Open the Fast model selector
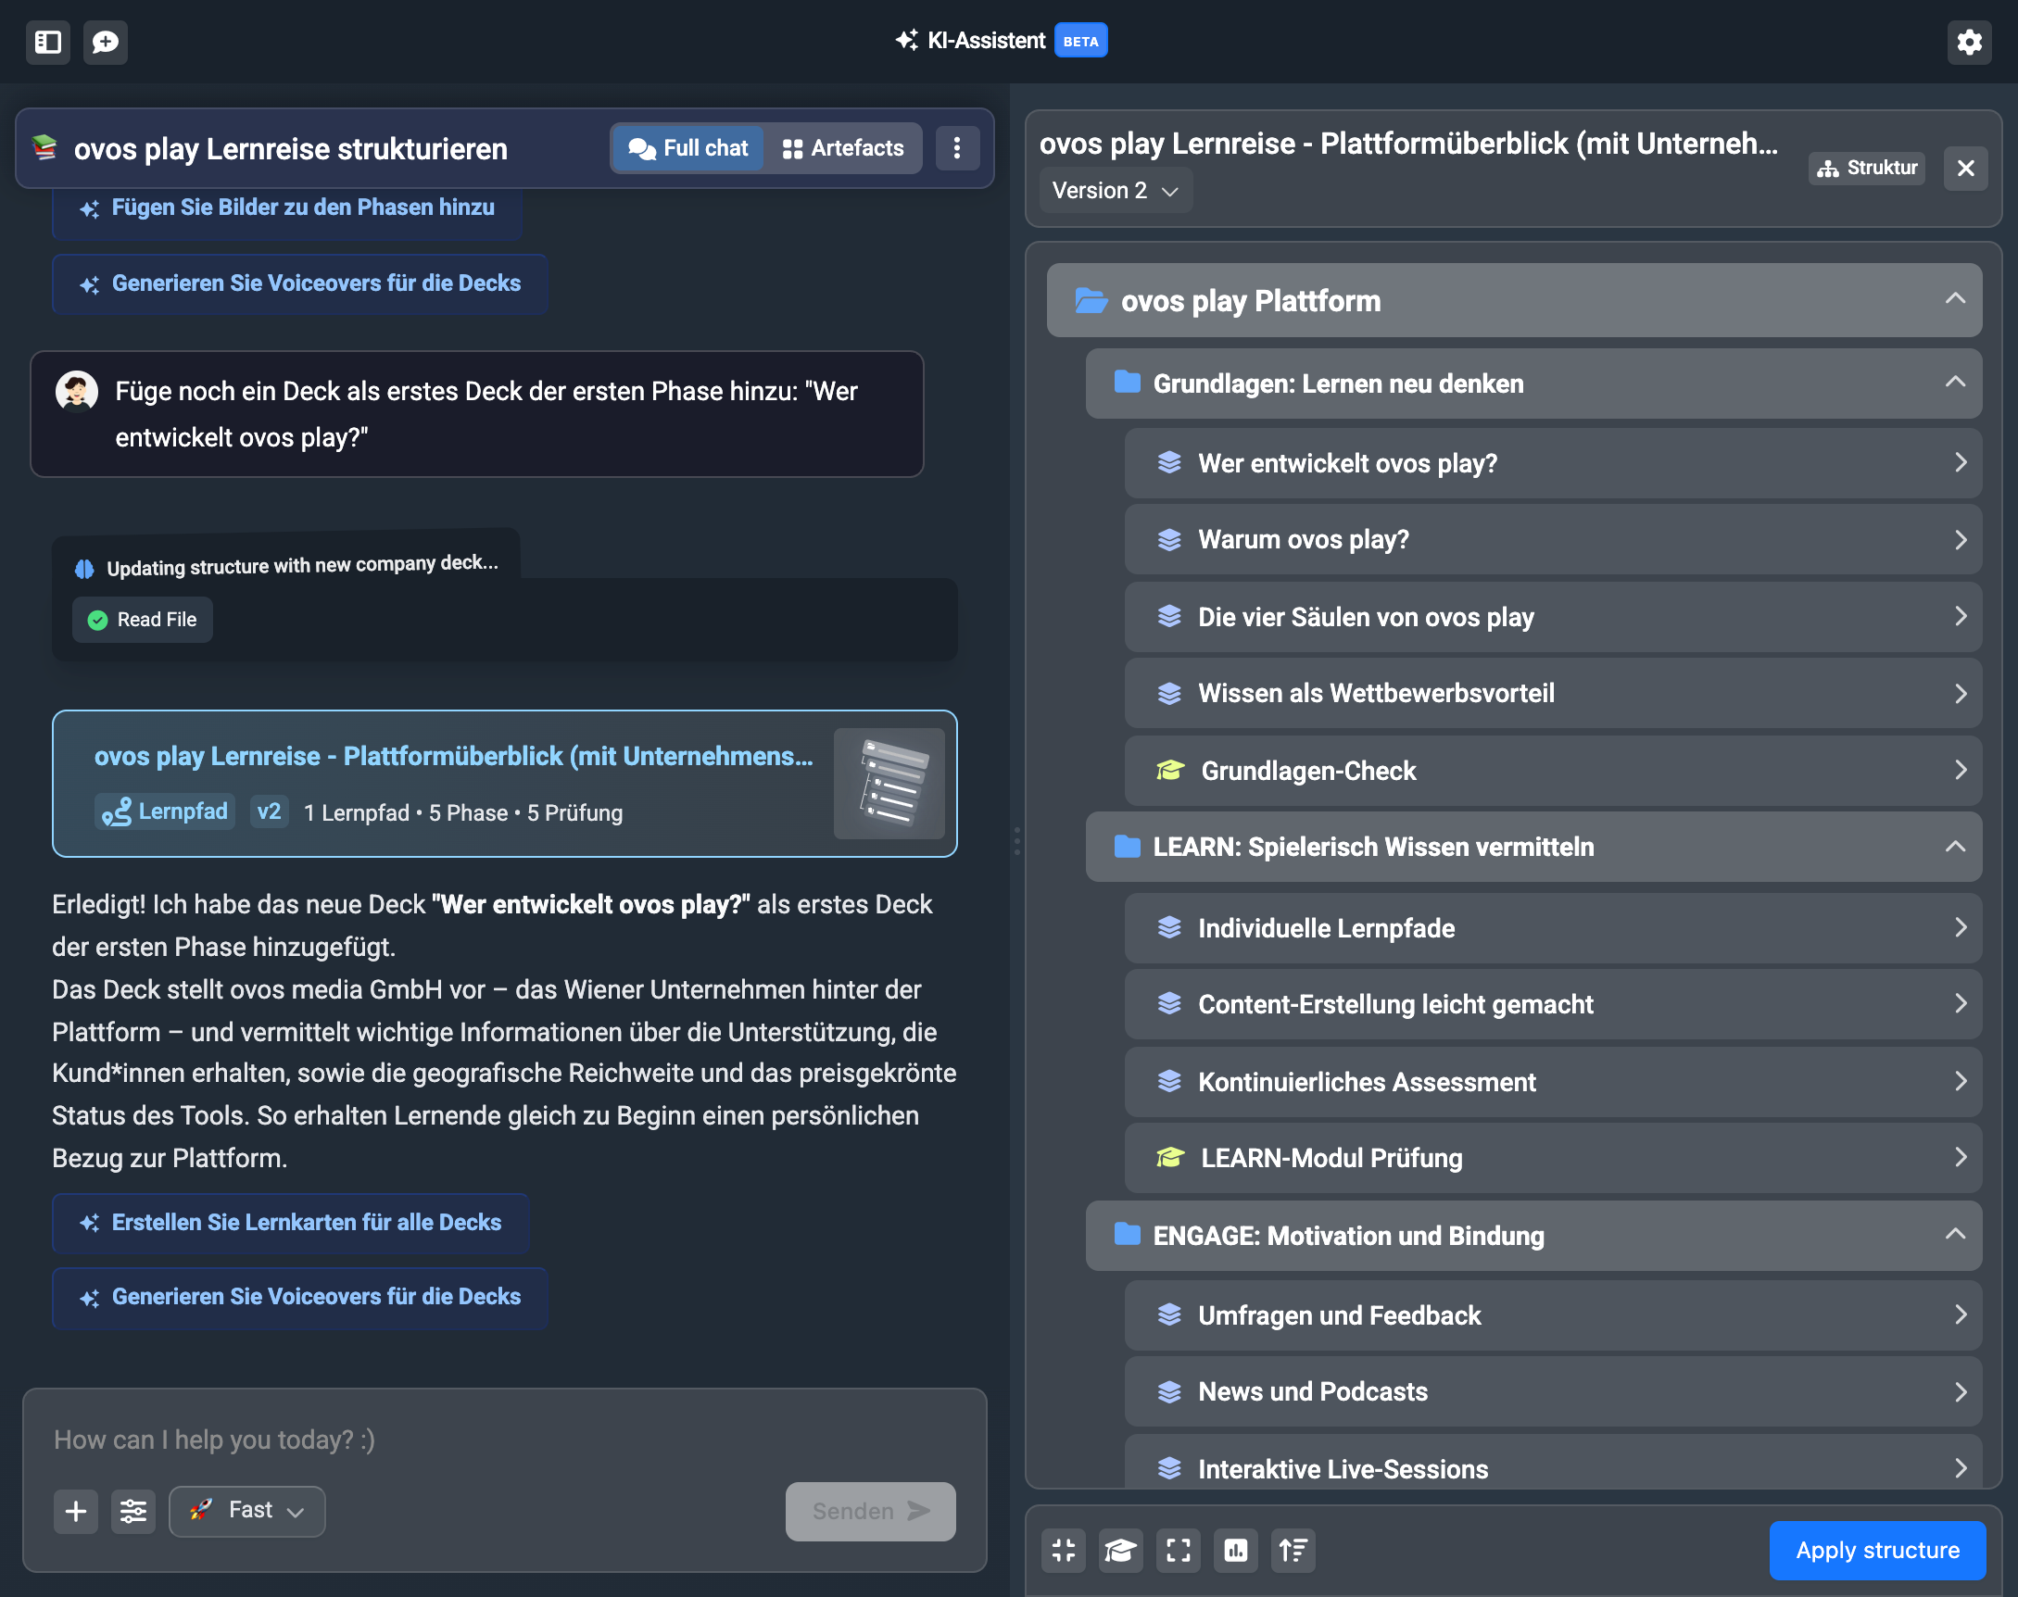Image resolution: width=2018 pixels, height=1597 pixels. coord(246,1511)
